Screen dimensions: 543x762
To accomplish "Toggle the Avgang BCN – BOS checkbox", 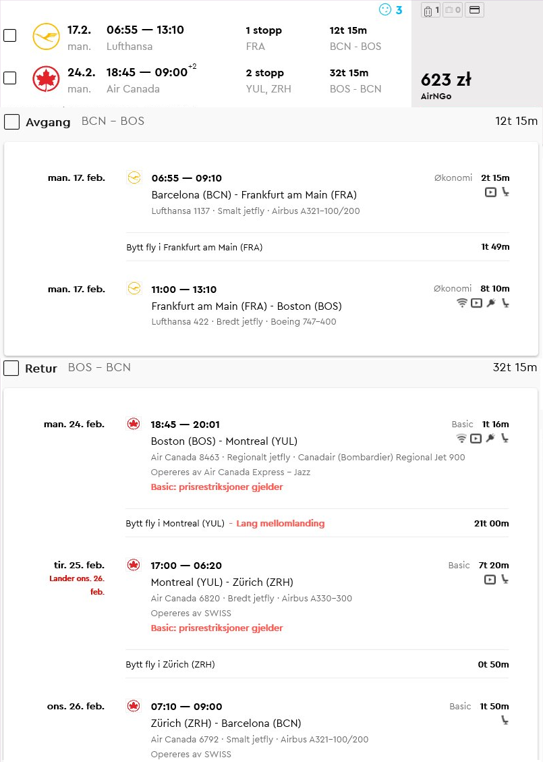I will click(11, 122).
